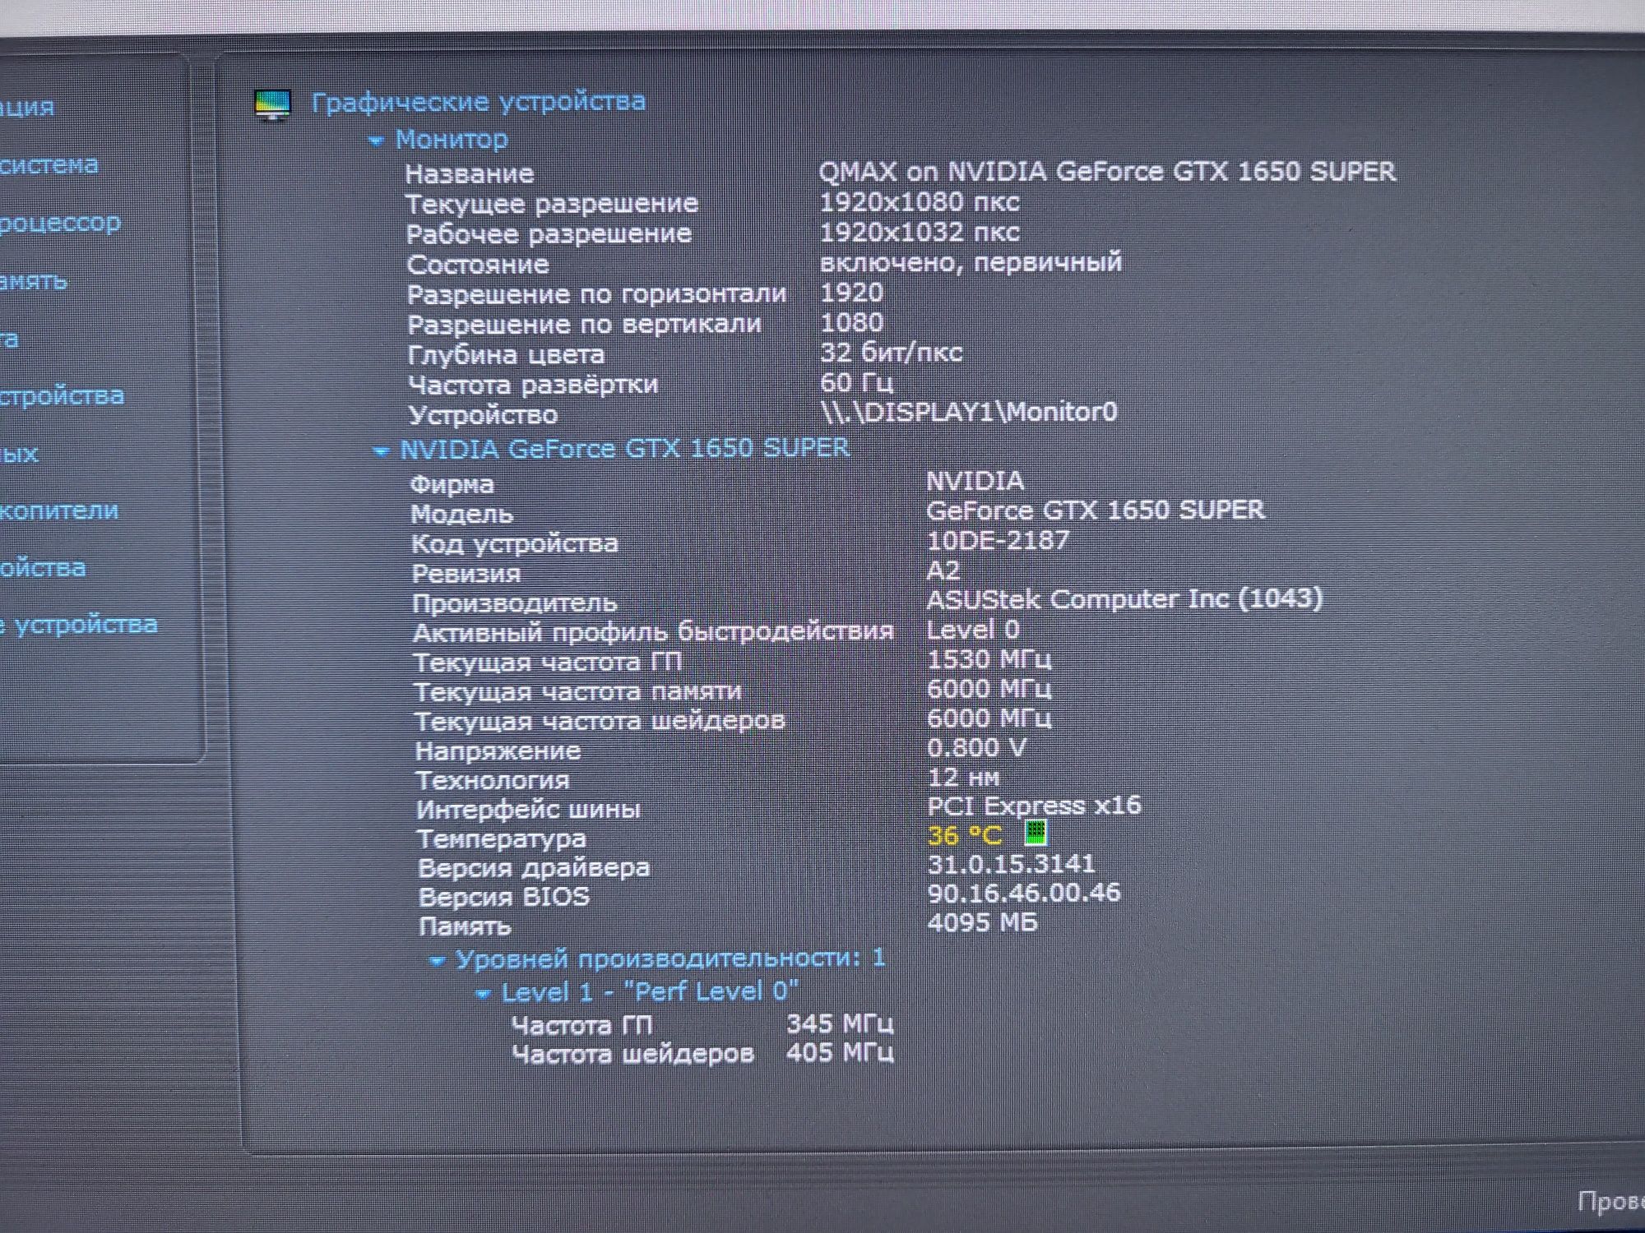
Task: Click the Версия драйвера label
Action: coord(534,868)
